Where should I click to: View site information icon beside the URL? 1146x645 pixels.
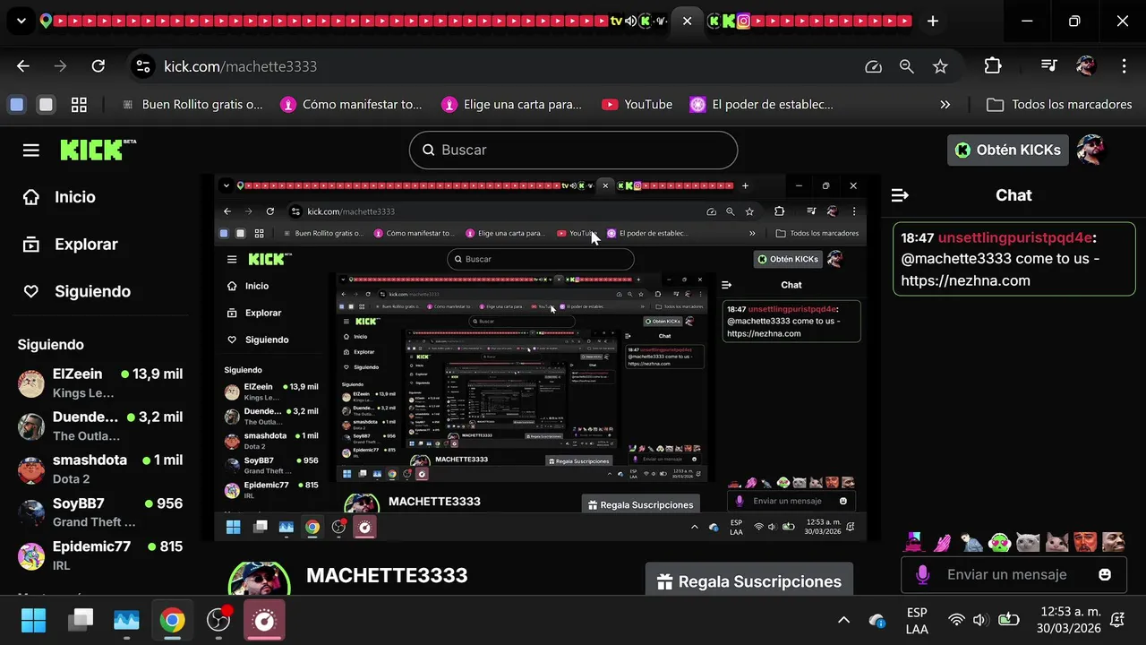tap(142, 66)
